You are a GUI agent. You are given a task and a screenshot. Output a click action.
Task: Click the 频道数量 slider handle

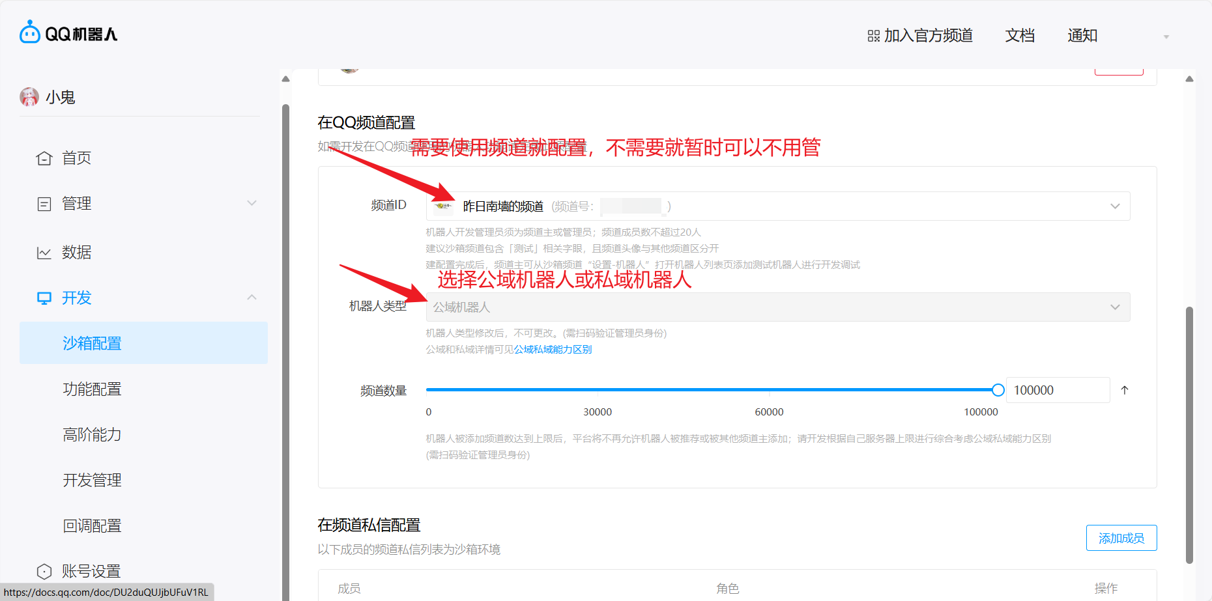(998, 390)
